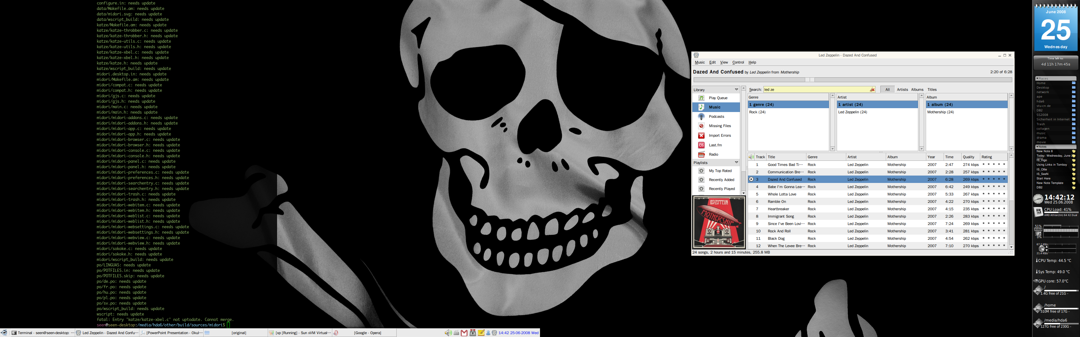Screen dimensions: 1080x337
Task: Open the Last.fm source icon
Action: 701,145
